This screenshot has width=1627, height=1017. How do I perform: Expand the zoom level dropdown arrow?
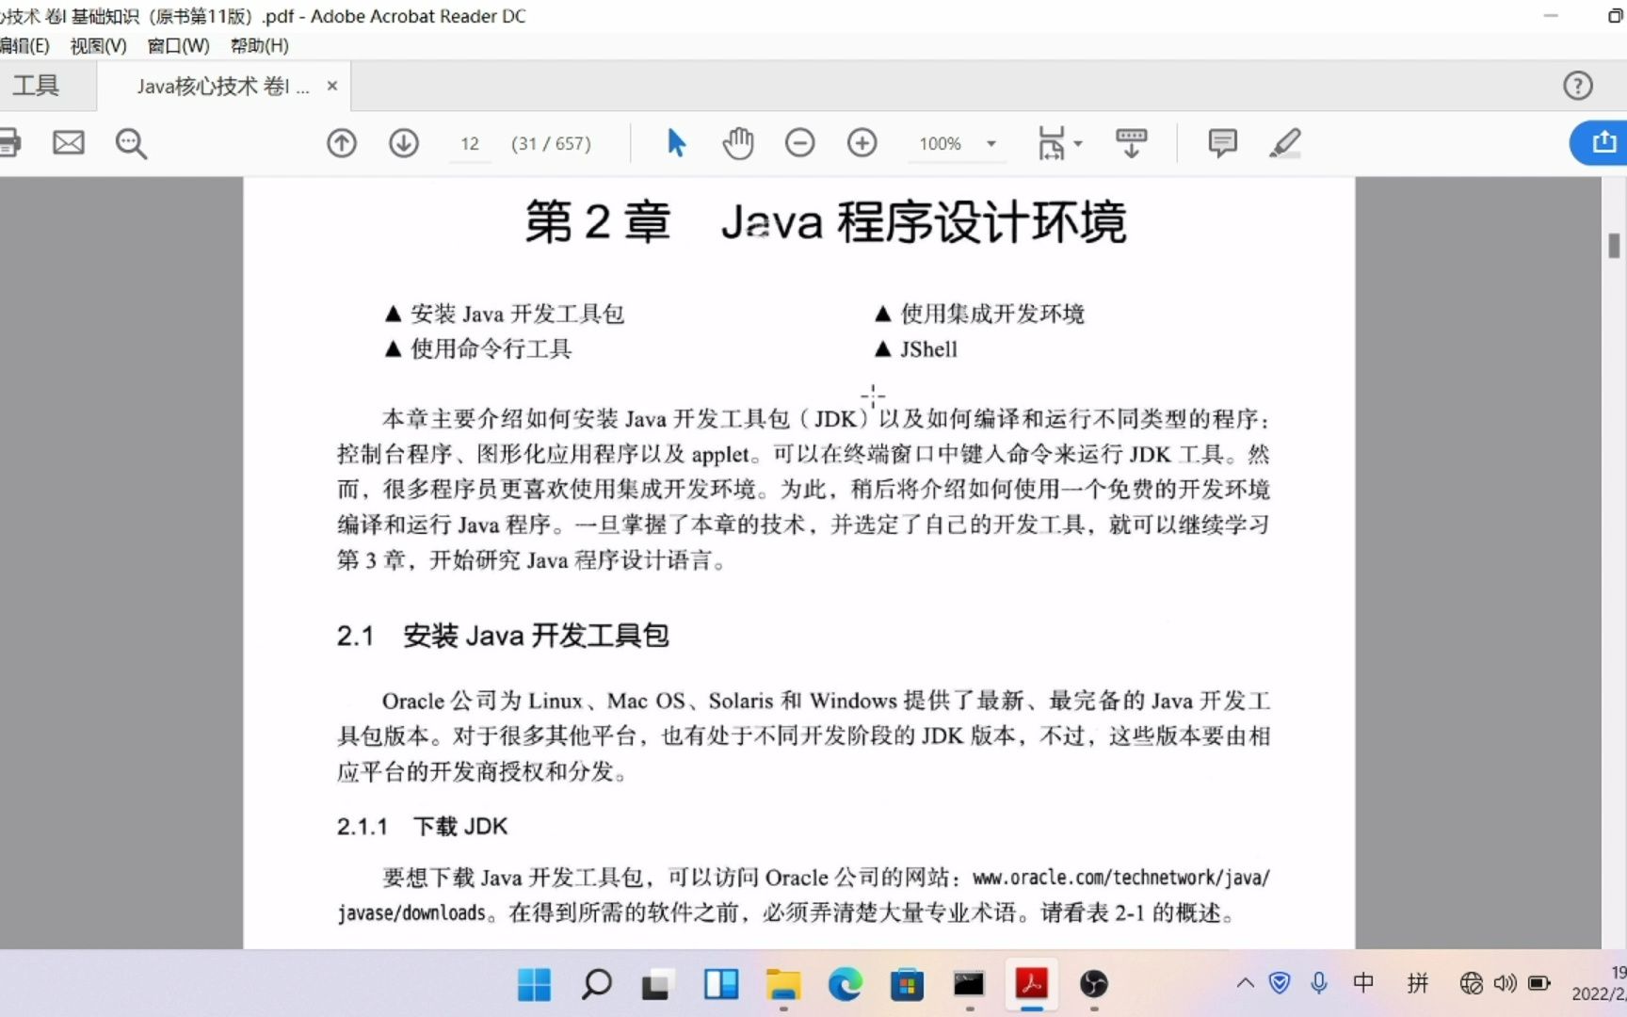[x=991, y=144]
